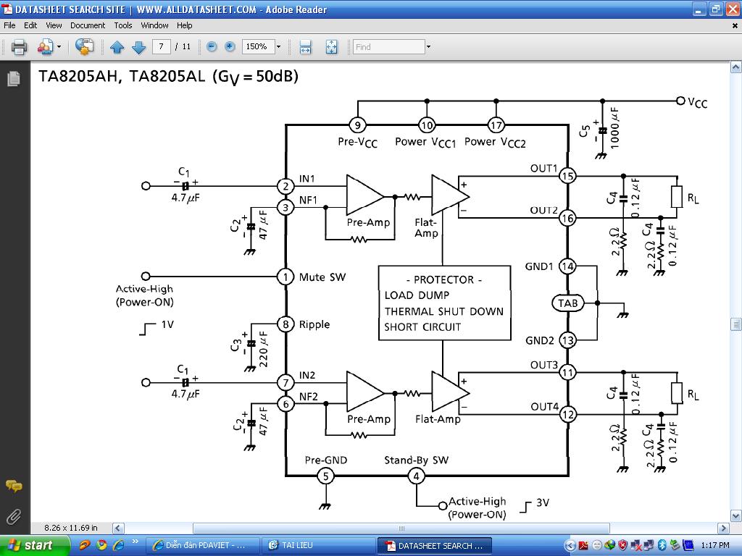Open the Tools menu
Screen dimensions: 742x556
click(x=123, y=25)
